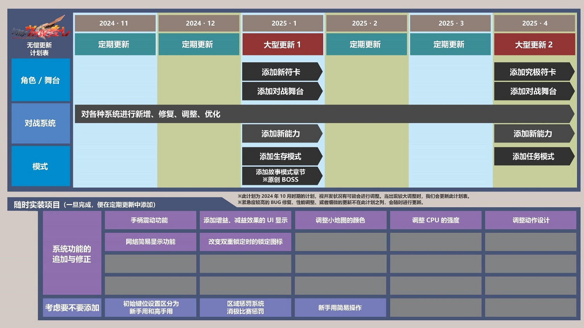Expand the 模式 row header
584x328 pixels.
coord(40,166)
